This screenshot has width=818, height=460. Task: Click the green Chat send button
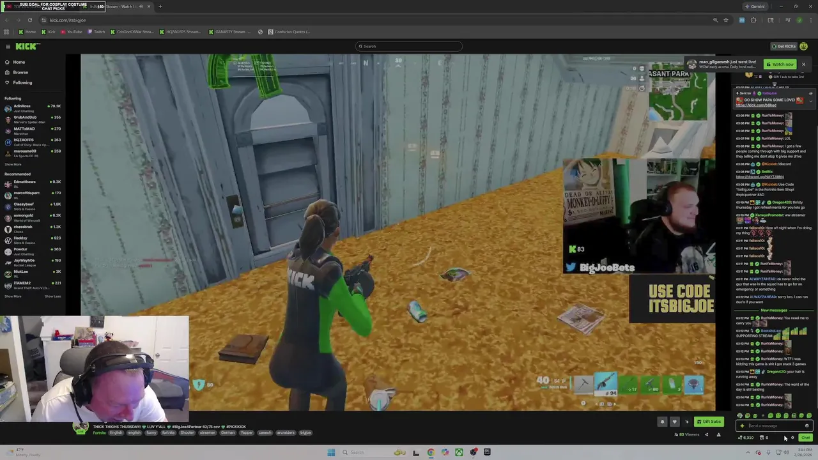(805, 438)
